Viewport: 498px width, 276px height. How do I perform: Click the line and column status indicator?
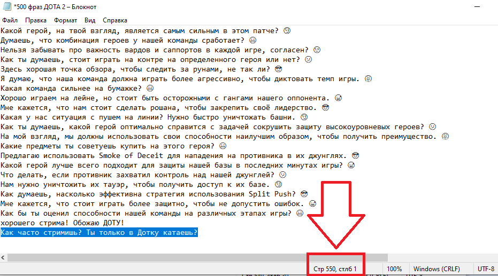(335, 269)
